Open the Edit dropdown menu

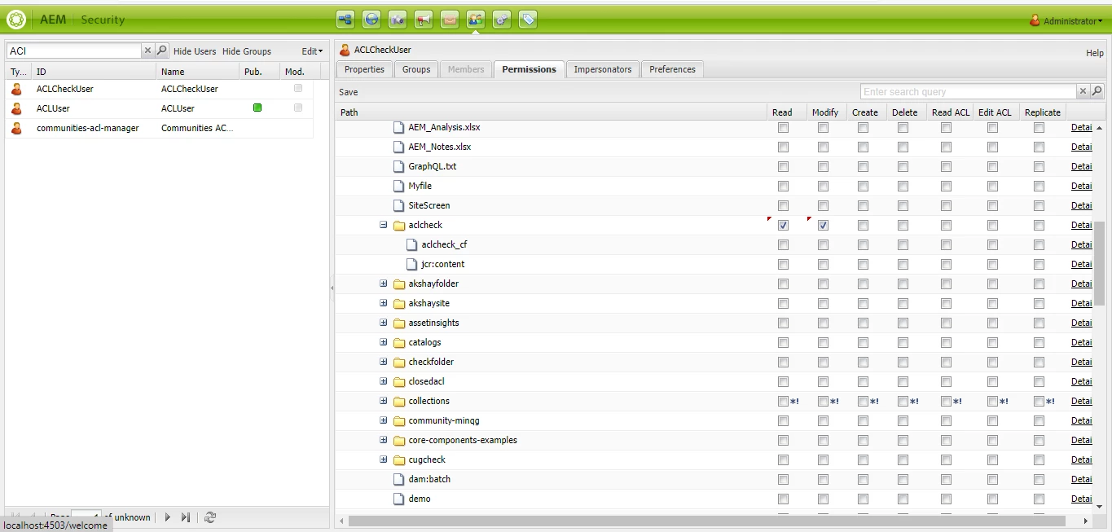click(x=312, y=51)
